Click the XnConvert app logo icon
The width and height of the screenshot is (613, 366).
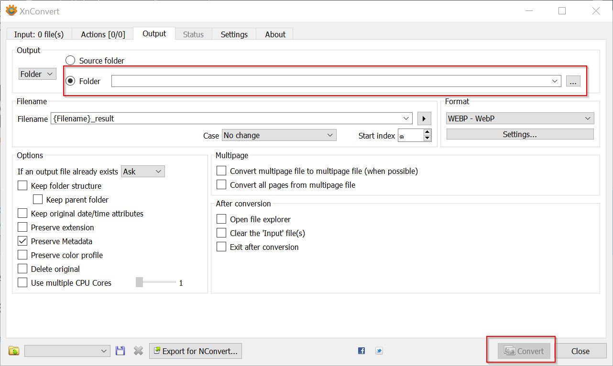coord(11,11)
